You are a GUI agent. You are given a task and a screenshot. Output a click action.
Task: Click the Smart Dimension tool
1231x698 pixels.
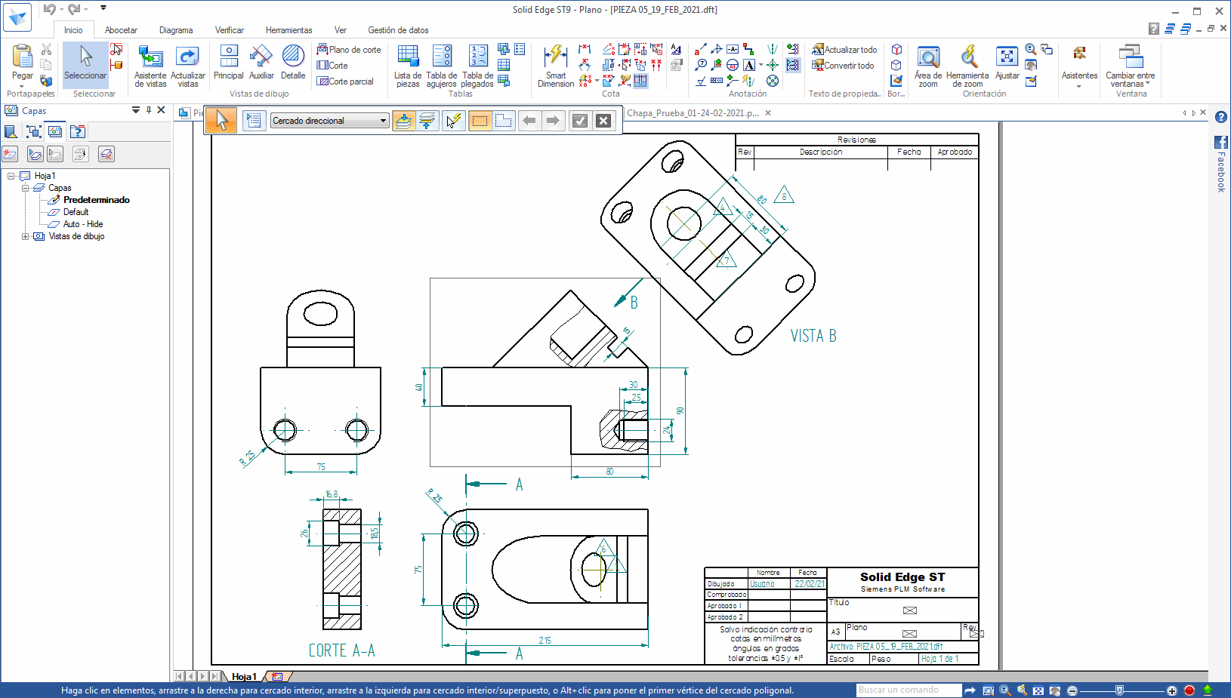[x=556, y=66]
